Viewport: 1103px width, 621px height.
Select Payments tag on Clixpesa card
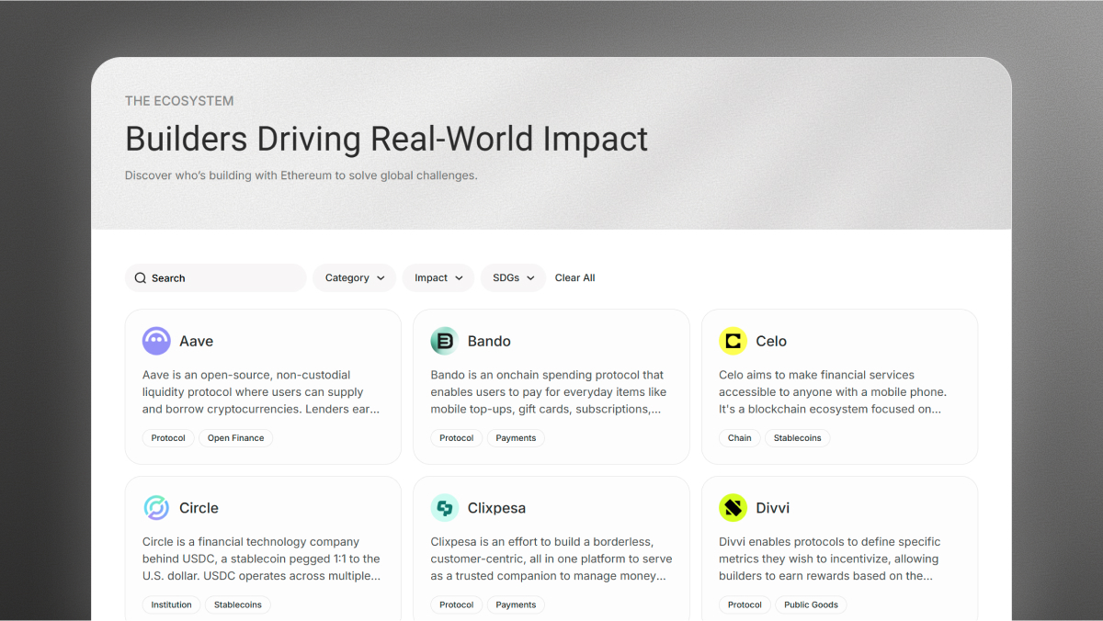click(x=516, y=604)
